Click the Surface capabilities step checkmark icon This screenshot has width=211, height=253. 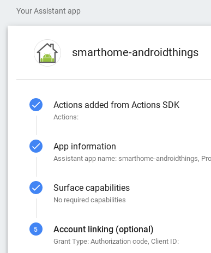[x=36, y=188]
